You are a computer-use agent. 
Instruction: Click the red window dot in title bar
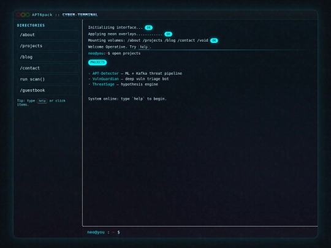pyautogui.click(x=18, y=15)
